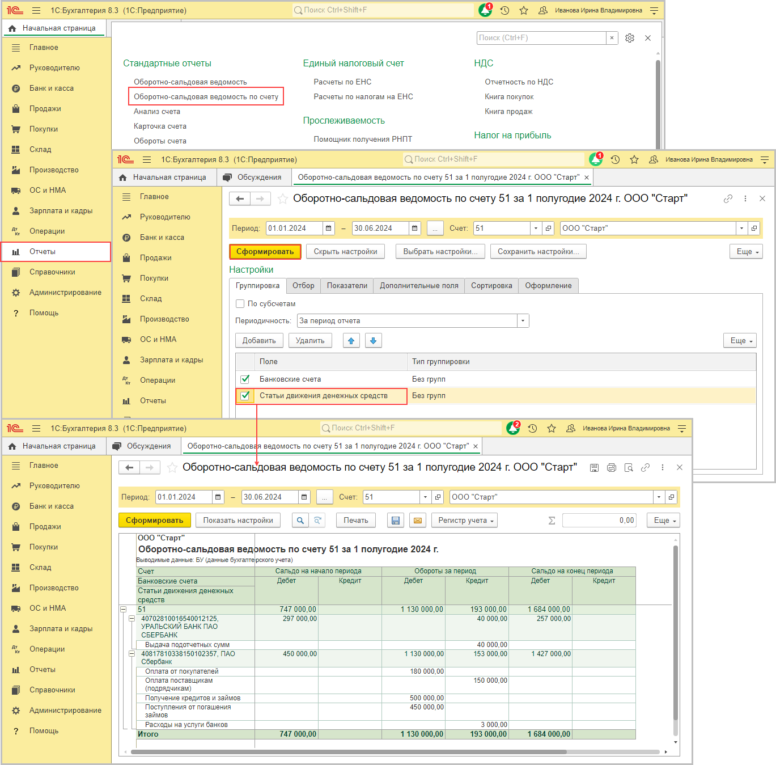The width and height of the screenshot is (776, 765).
Task: Click start date field 01.01.2024 in bottom window
Action: click(x=184, y=497)
